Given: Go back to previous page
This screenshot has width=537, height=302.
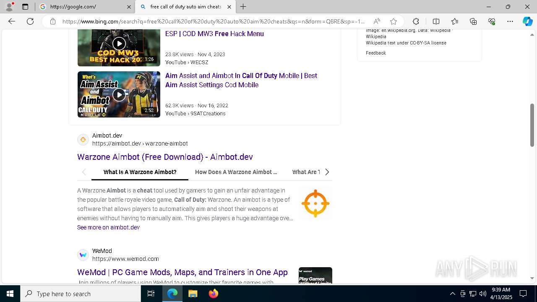Looking at the screenshot, I should coord(12,21).
